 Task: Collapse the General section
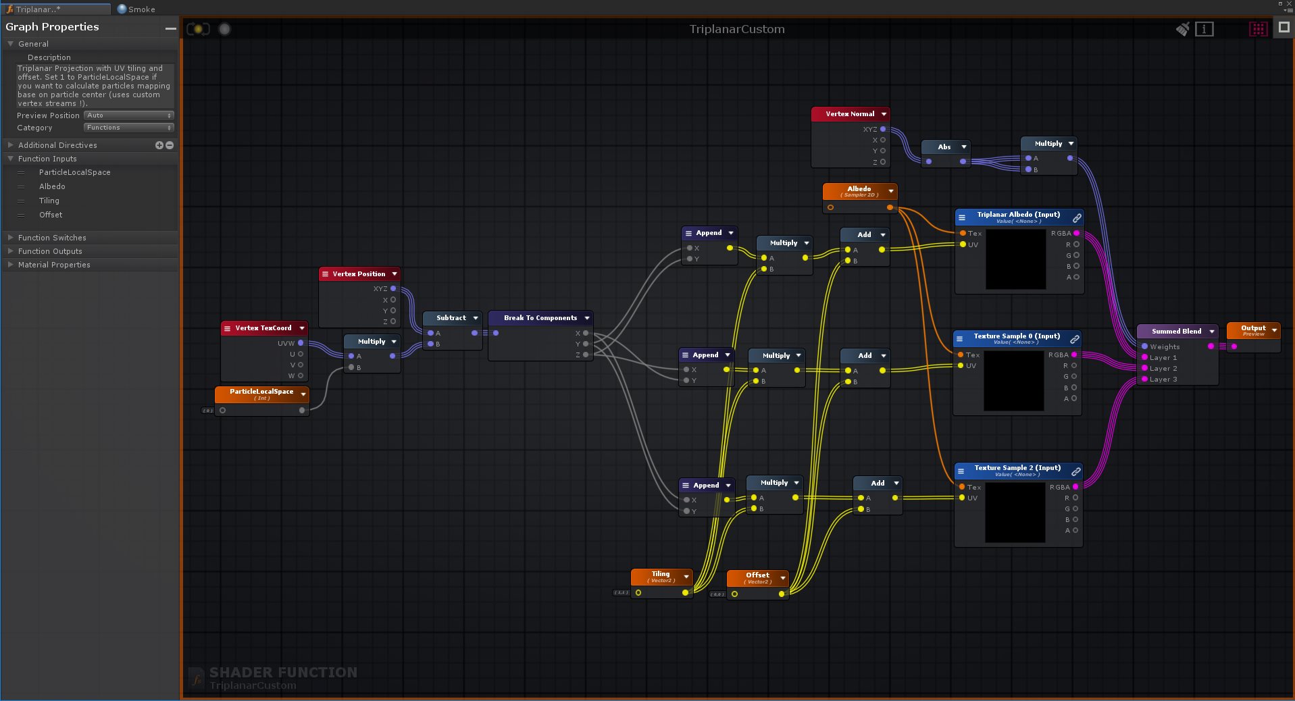click(x=10, y=44)
